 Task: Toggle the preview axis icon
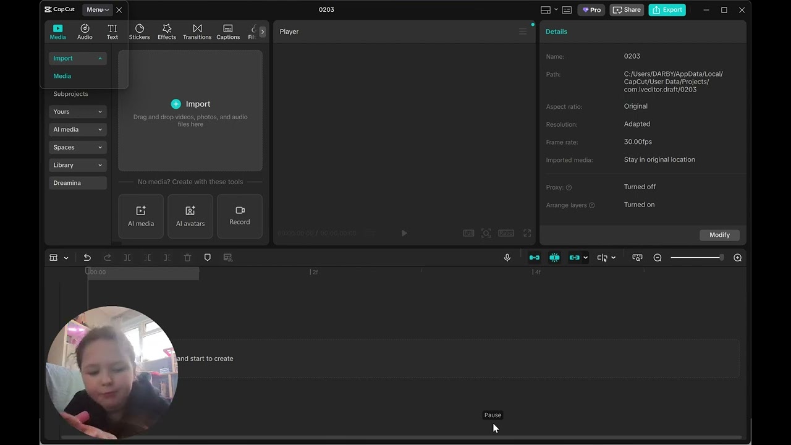click(x=603, y=258)
